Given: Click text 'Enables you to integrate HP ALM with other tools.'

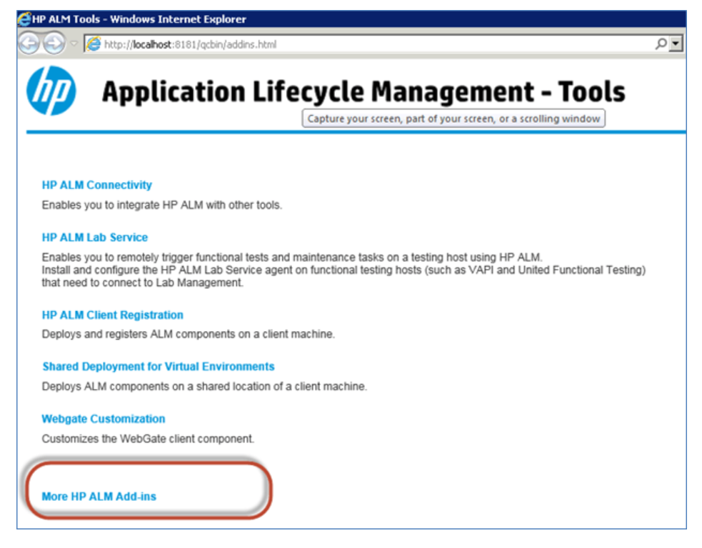Looking at the screenshot, I should point(161,205).
